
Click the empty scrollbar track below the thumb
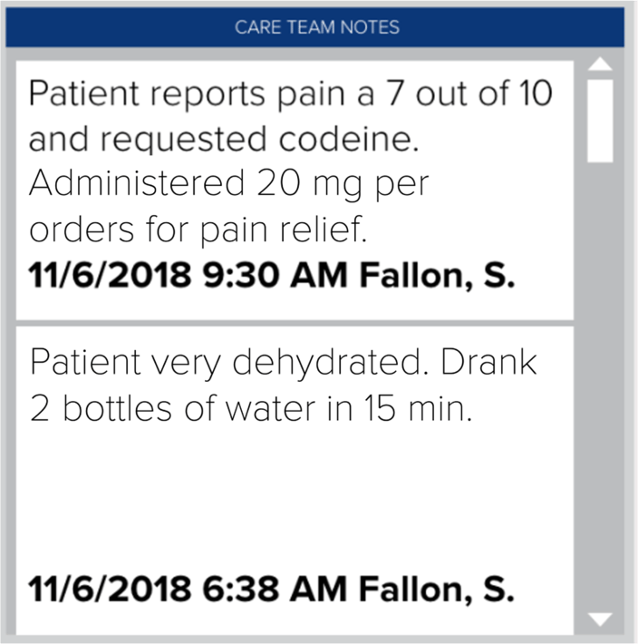pos(600,381)
